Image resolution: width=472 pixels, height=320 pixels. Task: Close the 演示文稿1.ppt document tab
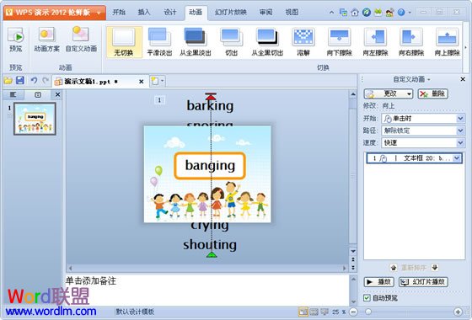(x=141, y=82)
